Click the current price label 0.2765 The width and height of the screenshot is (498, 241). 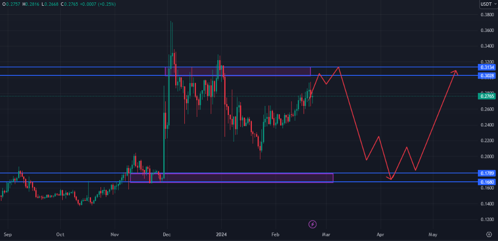487,96
